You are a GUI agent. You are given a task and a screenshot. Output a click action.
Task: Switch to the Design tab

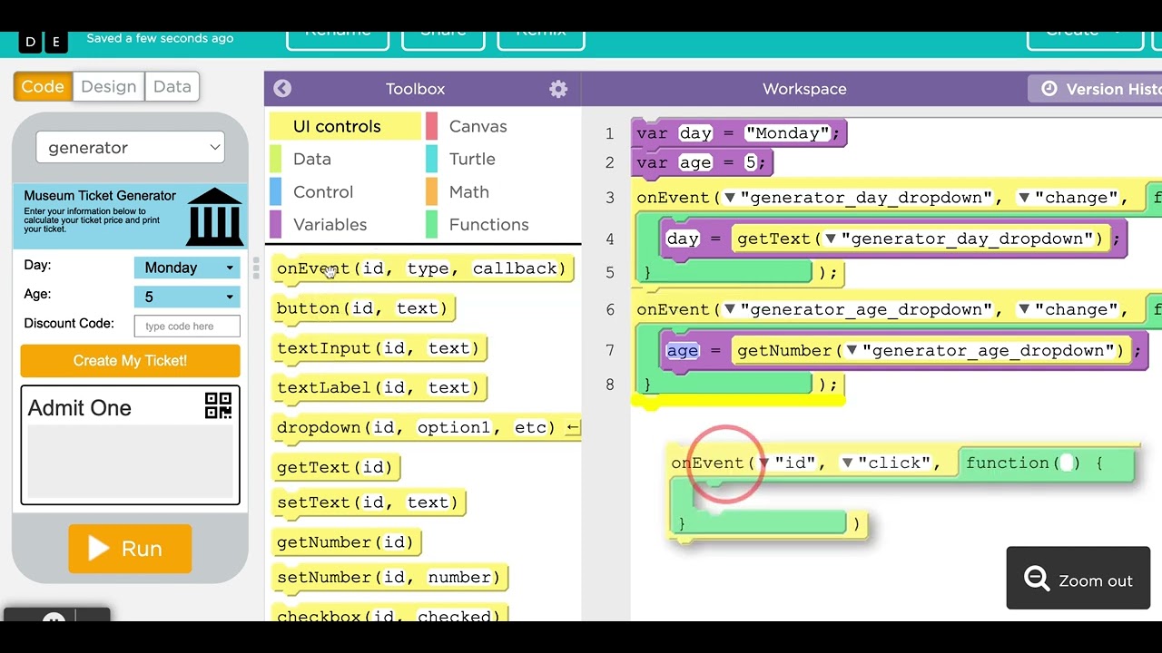coord(108,86)
